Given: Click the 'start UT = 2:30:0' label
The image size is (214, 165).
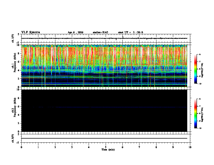Looking at the screenshot, I should [131, 32].
